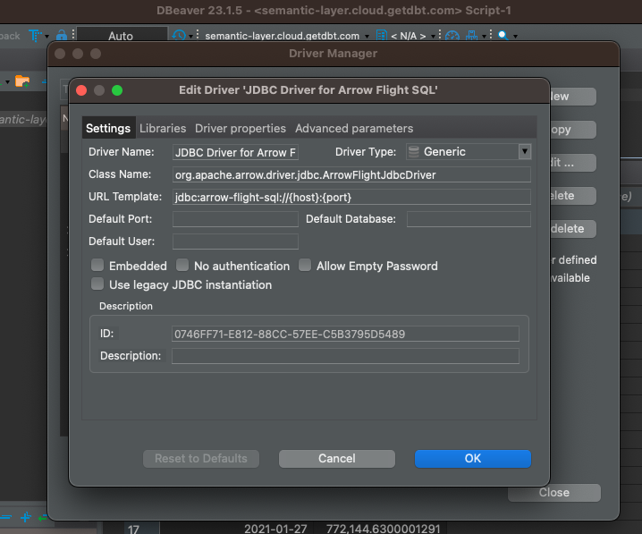Screen dimensions: 642x534
Task: Expand the arrow beside the transaction log icon
Action: [x=190, y=37]
